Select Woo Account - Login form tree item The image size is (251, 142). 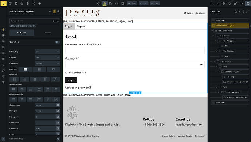[236, 82]
